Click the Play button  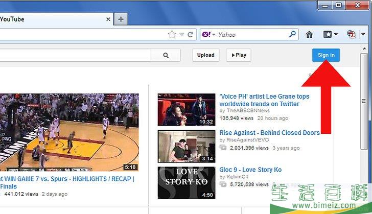click(x=239, y=55)
